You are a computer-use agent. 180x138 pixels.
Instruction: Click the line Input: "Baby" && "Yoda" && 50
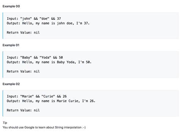pyautogui.click(x=35, y=58)
